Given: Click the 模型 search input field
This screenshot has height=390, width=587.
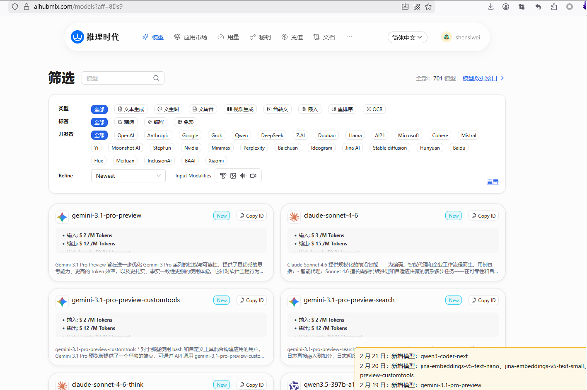Looking at the screenshot, I should (x=118, y=78).
